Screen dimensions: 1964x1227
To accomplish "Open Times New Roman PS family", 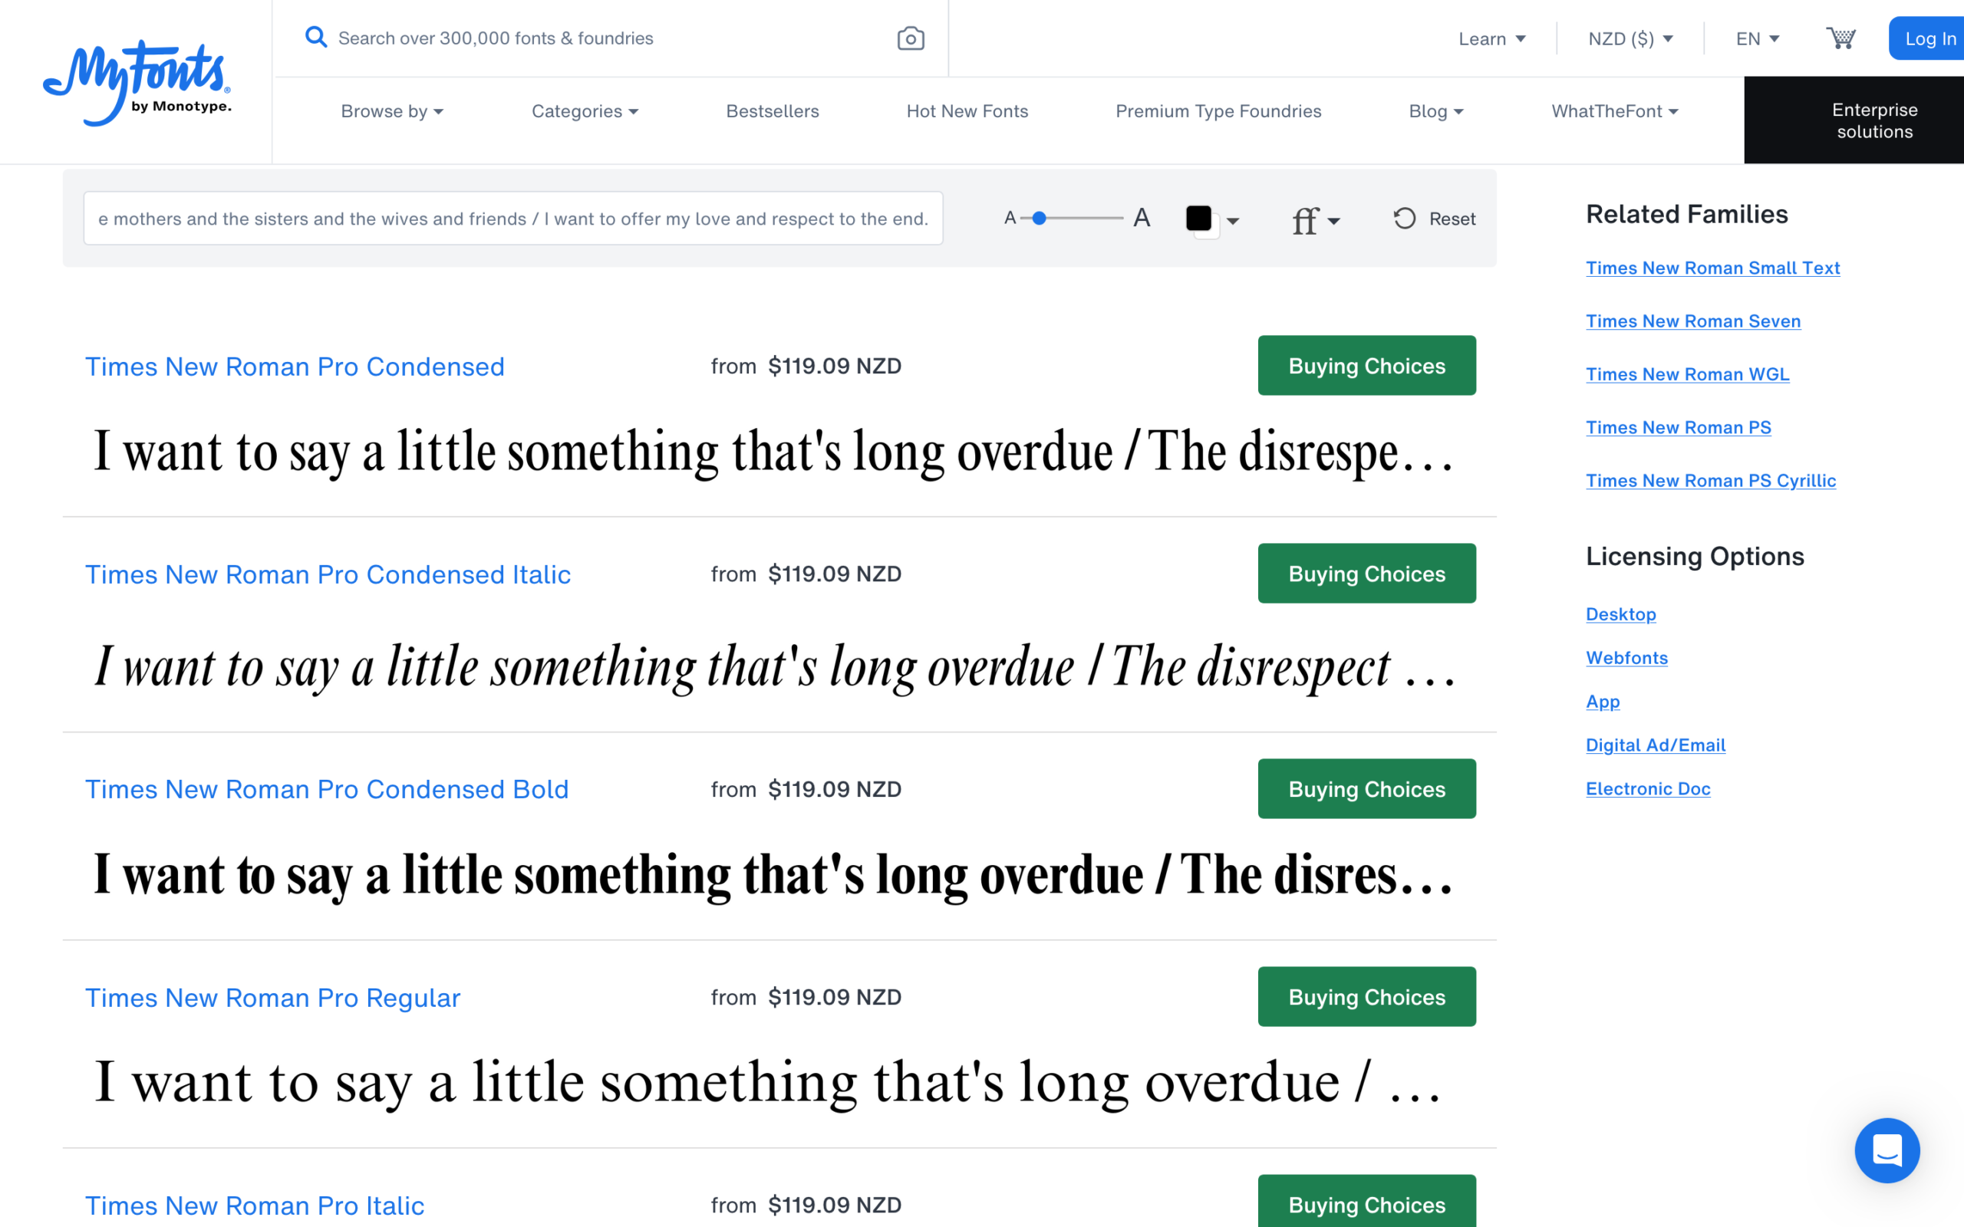I will tap(1679, 428).
